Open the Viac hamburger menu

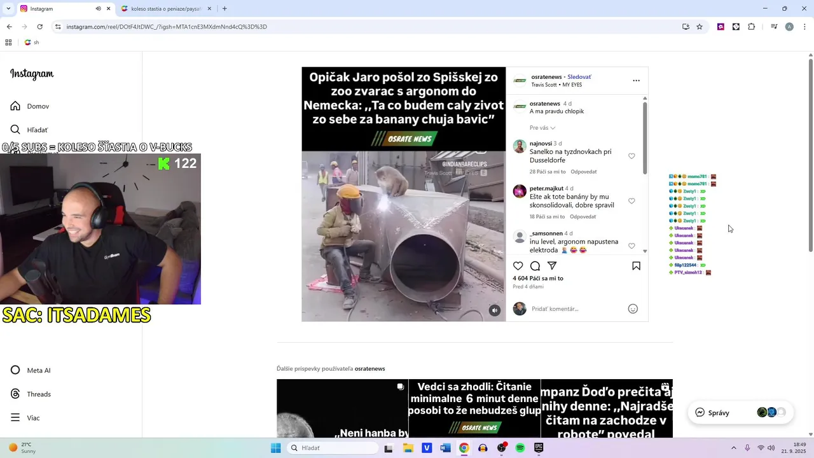[25, 418]
